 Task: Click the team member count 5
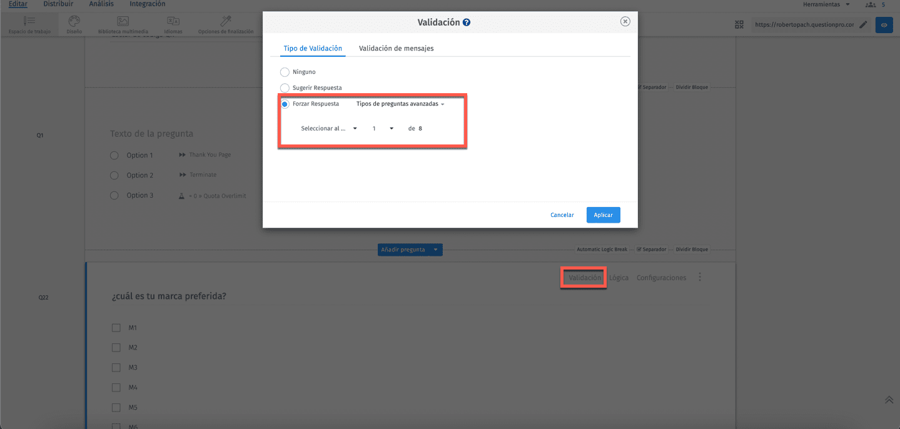pyautogui.click(x=883, y=4)
